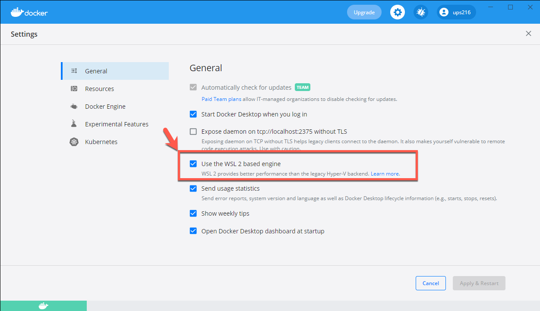Enable Expose daemon on tcp://localhost:2375

pos(193,132)
